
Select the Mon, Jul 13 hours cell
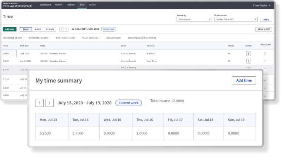click(52, 133)
